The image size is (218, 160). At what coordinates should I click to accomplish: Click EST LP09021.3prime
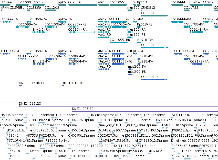(172, 133)
